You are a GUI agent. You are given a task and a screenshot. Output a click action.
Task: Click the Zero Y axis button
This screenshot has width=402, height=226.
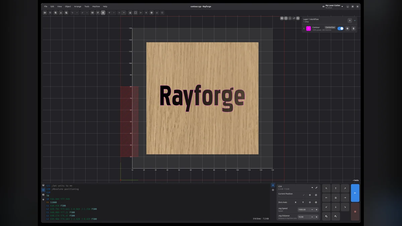tap(303, 202)
